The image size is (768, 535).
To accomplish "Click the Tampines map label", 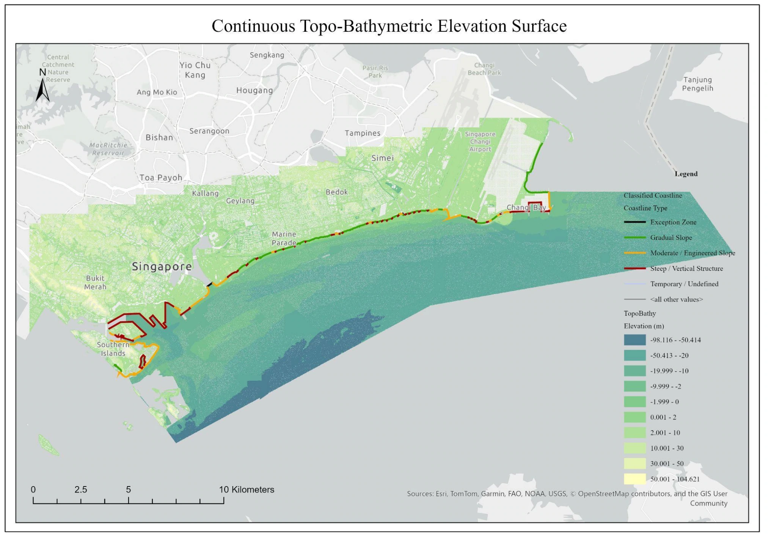I will pos(363,133).
